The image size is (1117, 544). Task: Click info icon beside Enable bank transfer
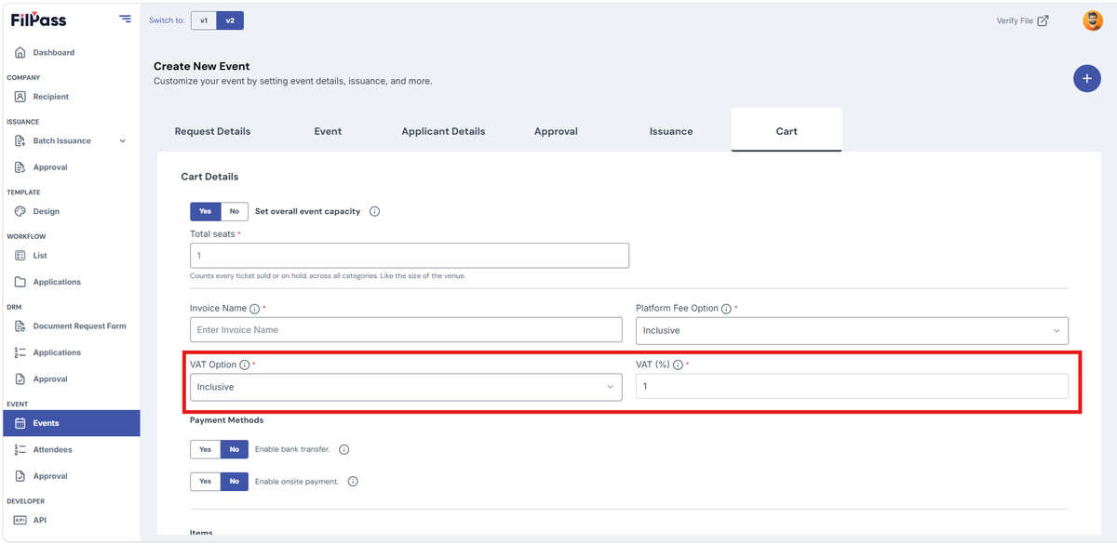click(343, 449)
